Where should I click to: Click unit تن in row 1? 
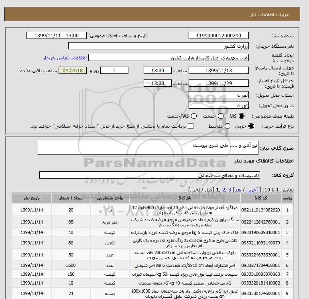pyautogui.click(x=110, y=210)
